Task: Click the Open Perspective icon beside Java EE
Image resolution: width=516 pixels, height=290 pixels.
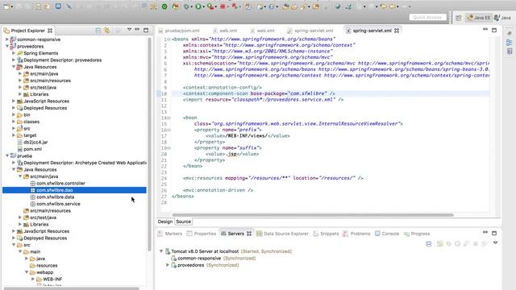Action: point(459,18)
